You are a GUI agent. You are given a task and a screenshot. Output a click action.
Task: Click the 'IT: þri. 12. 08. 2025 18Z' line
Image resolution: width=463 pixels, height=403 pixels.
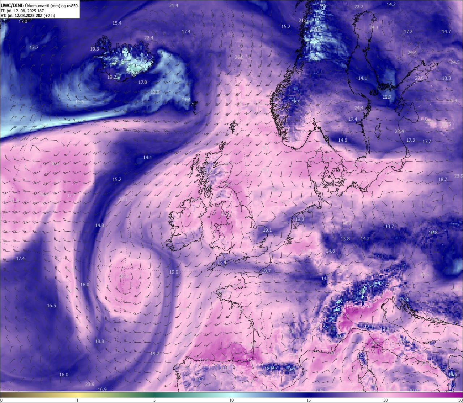pyautogui.click(x=22, y=11)
